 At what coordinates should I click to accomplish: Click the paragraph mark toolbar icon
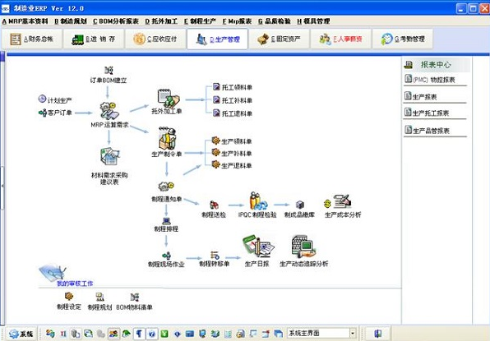[x=139, y=334]
